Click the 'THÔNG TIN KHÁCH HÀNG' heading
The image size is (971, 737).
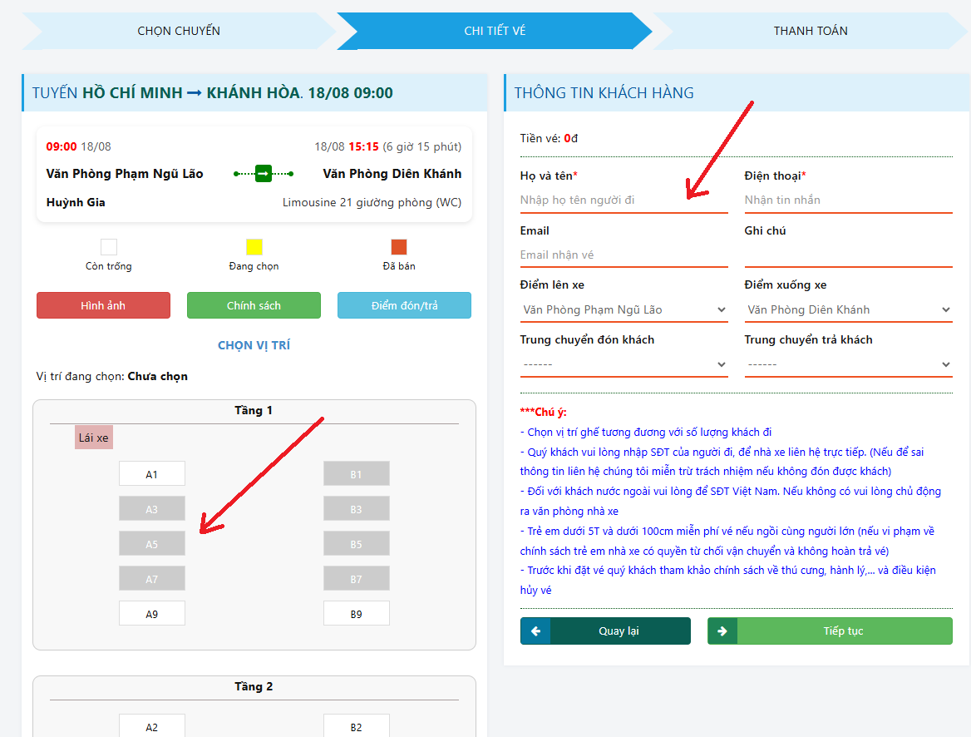pos(604,93)
